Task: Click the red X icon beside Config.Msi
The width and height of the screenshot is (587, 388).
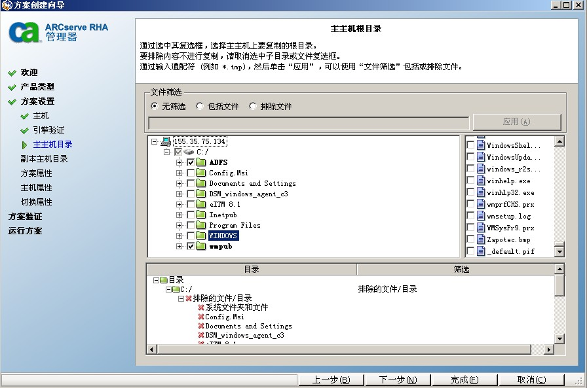Action: [x=201, y=317]
